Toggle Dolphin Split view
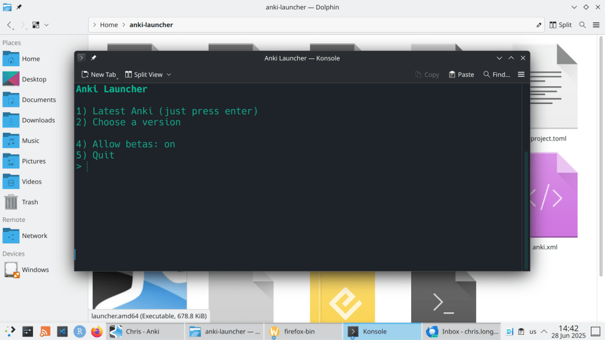Screen dimensions: 605x340 (x=561, y=25)
